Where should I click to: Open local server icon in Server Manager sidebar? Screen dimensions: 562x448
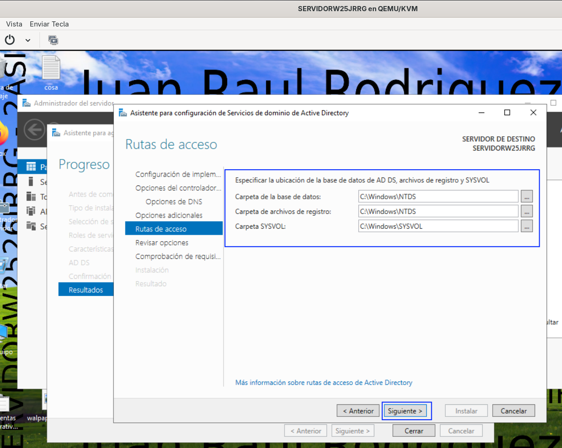[31, 182]
